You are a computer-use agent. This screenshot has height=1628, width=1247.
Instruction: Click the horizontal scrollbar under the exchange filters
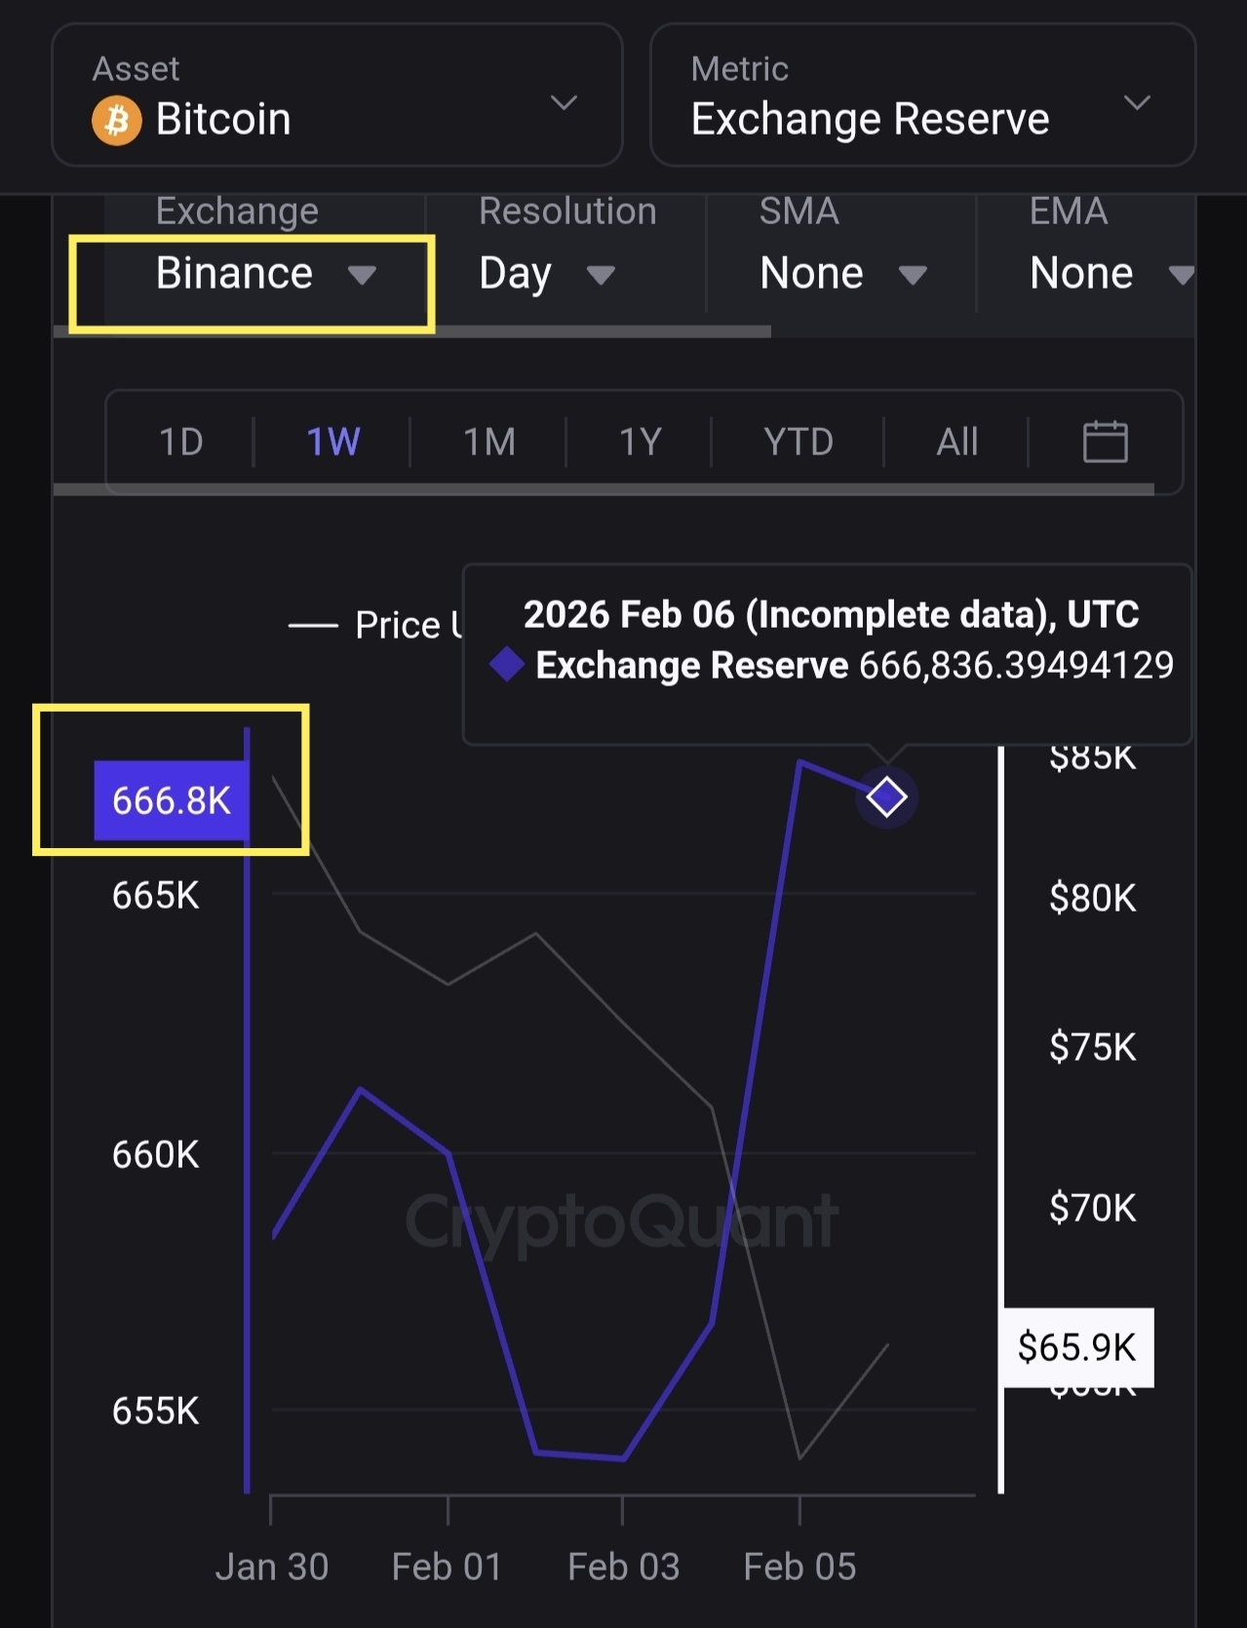click(x=411, y=331)
